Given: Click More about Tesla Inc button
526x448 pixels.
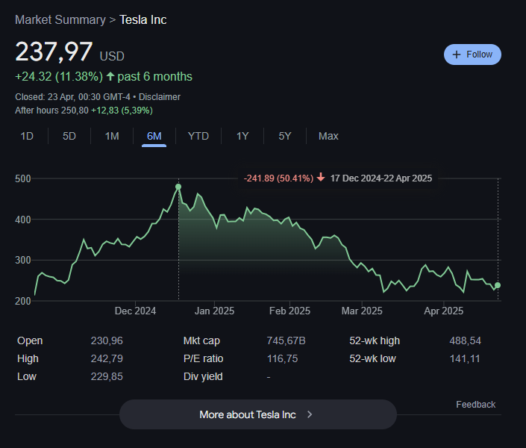Looking at the screenshot, I should (x=258, y=414).
